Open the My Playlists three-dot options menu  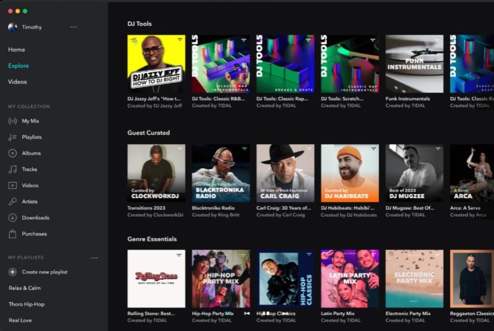click(x=94, y=258)
